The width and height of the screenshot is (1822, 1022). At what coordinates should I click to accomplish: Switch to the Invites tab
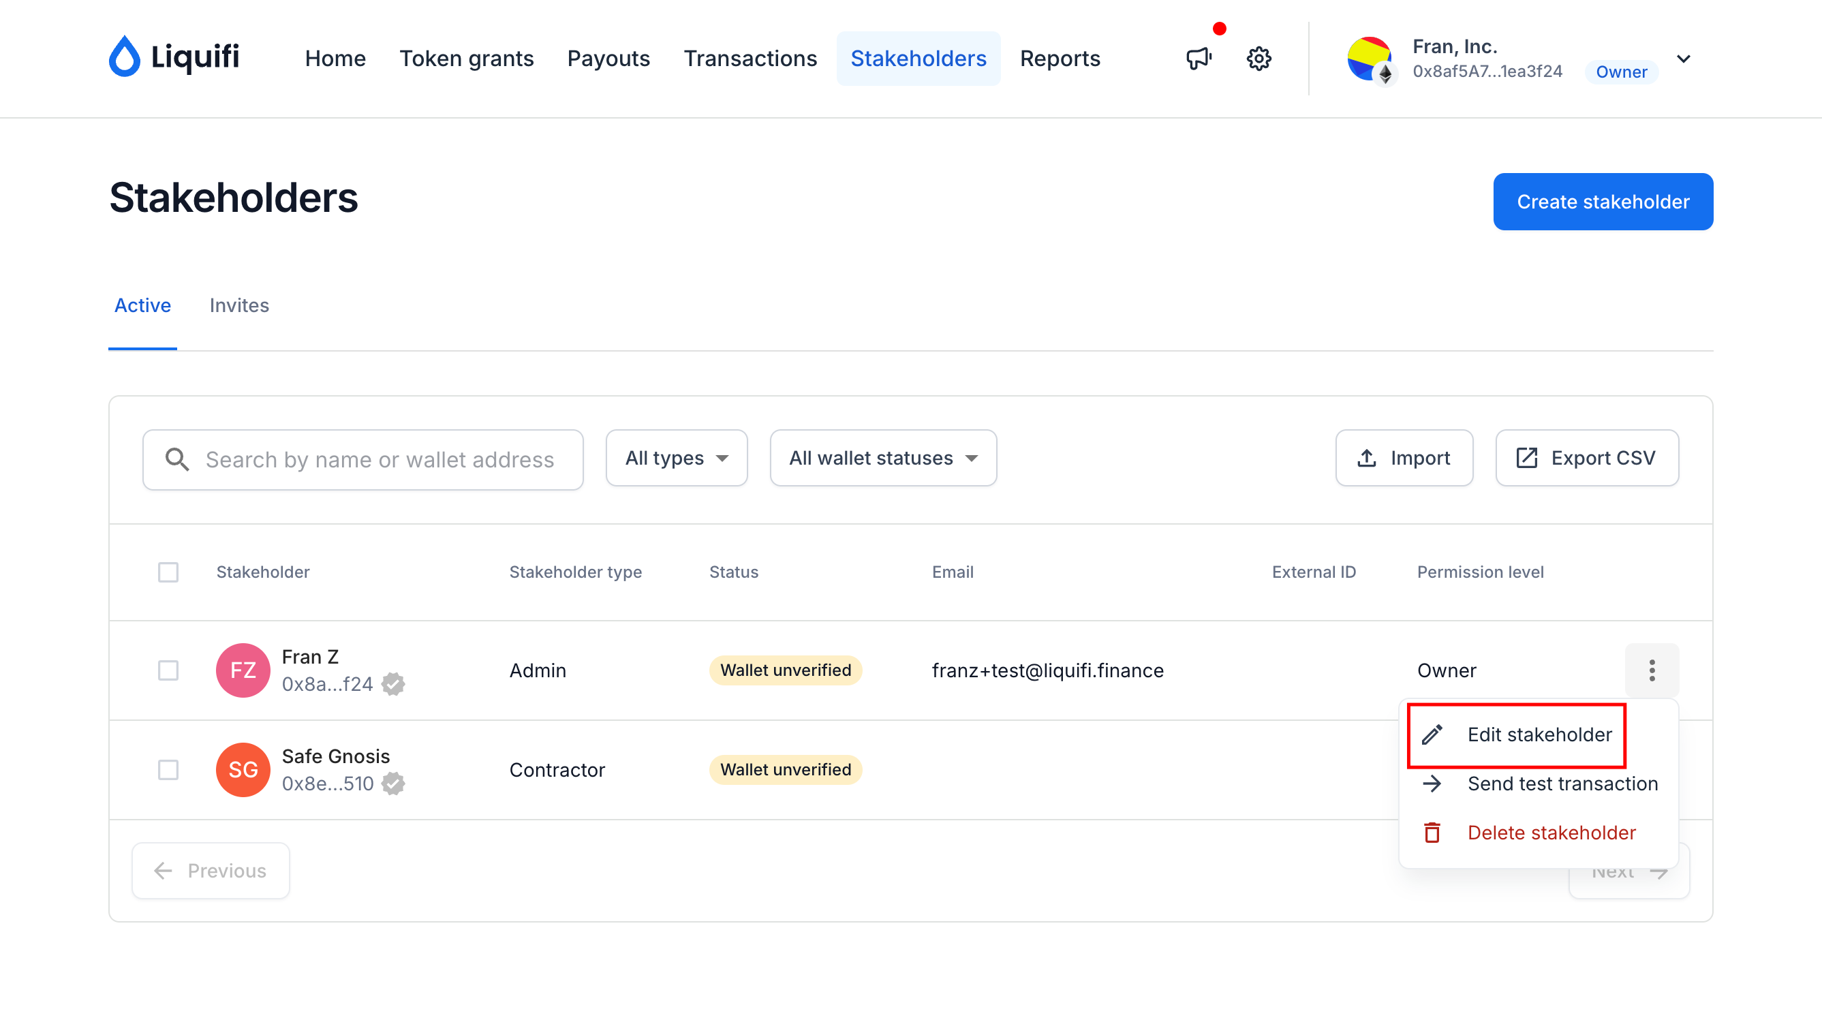[x=239, y=305]
